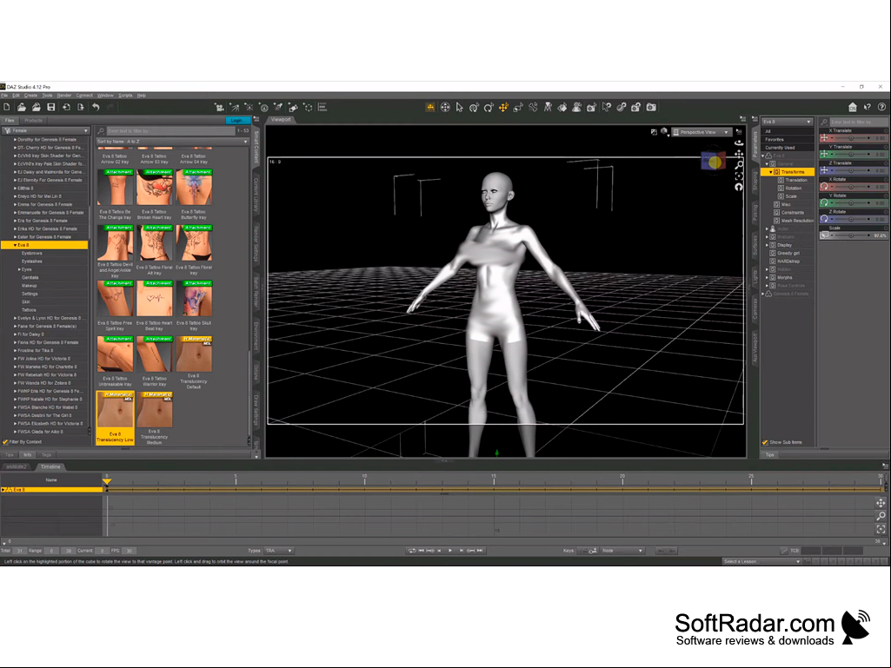Click the Undo arrow icon
The width and height of the screenshot is (891, 668).
96,108
